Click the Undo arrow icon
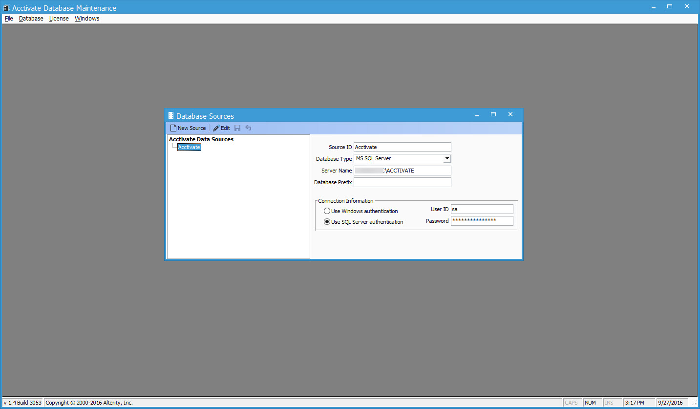 (x=248, y=128)
